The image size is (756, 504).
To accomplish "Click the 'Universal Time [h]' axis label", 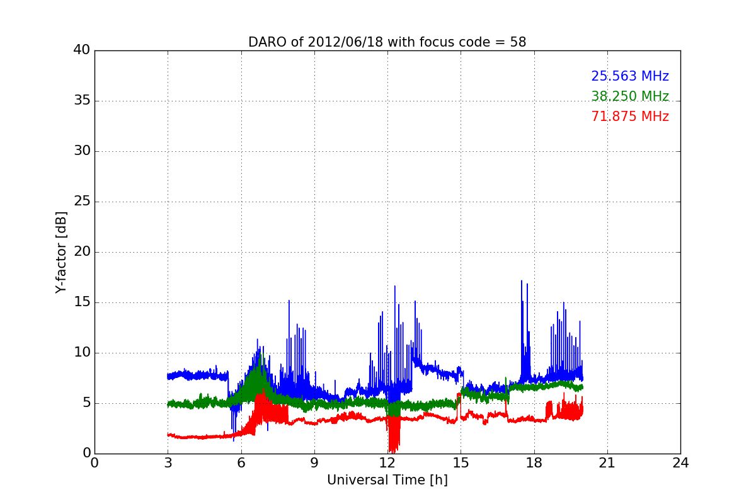I will pos(387,480).
